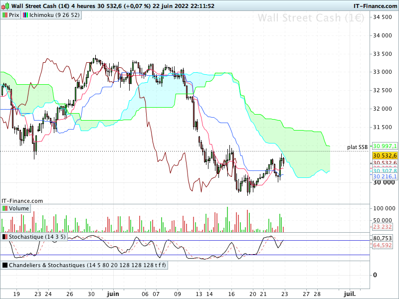Click the green 30 997,1 SSB price tag

(x=385, y=146)
